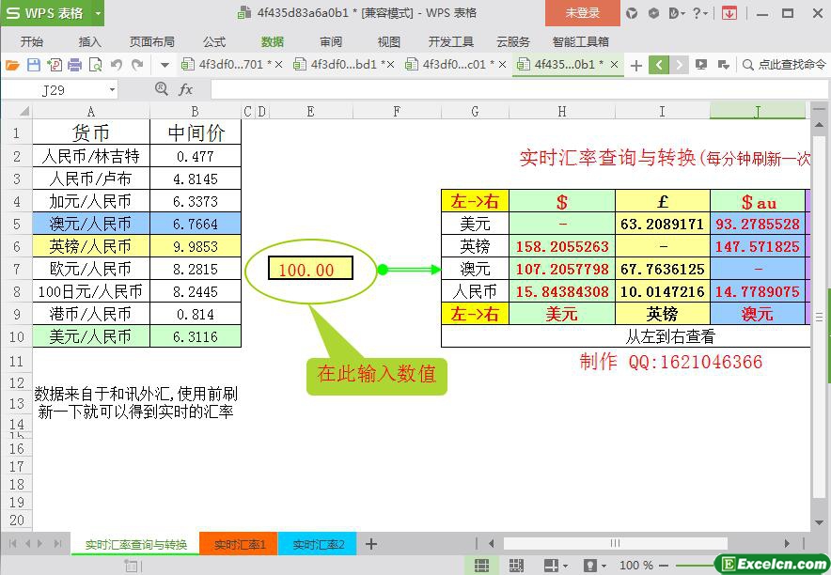Switch to Page Break Preview icon
This screenshot has height=575, width=831.
pyautogui.click(x=516, y=566)
